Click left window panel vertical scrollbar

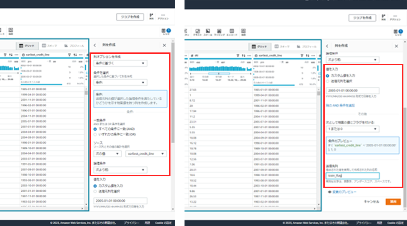click(173, 92)
